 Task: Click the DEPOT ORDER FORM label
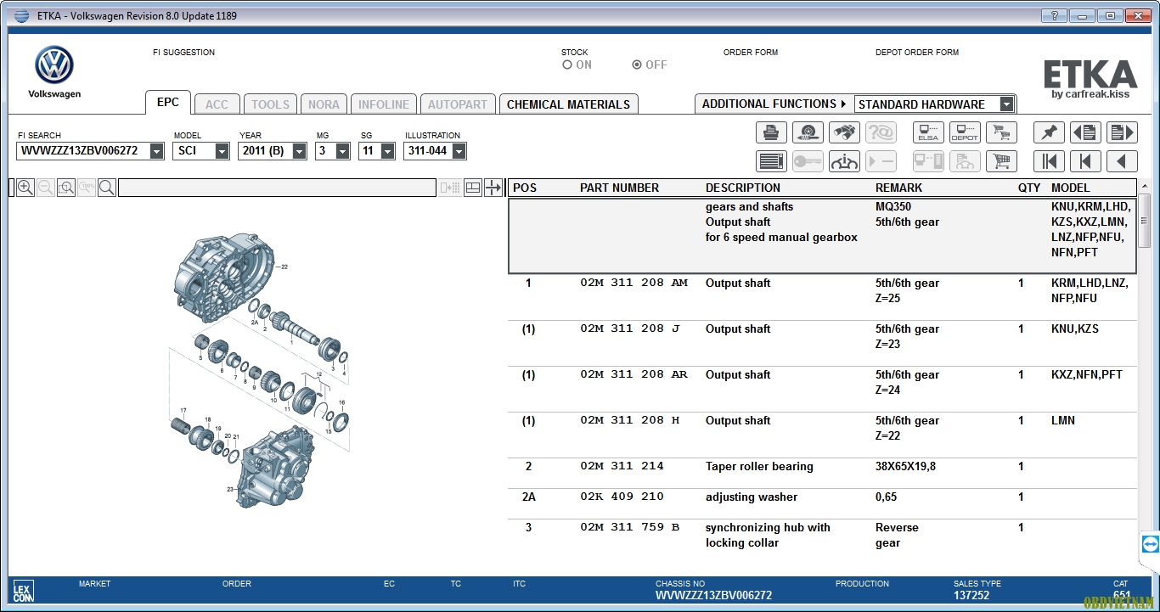(x=917, y=53)
